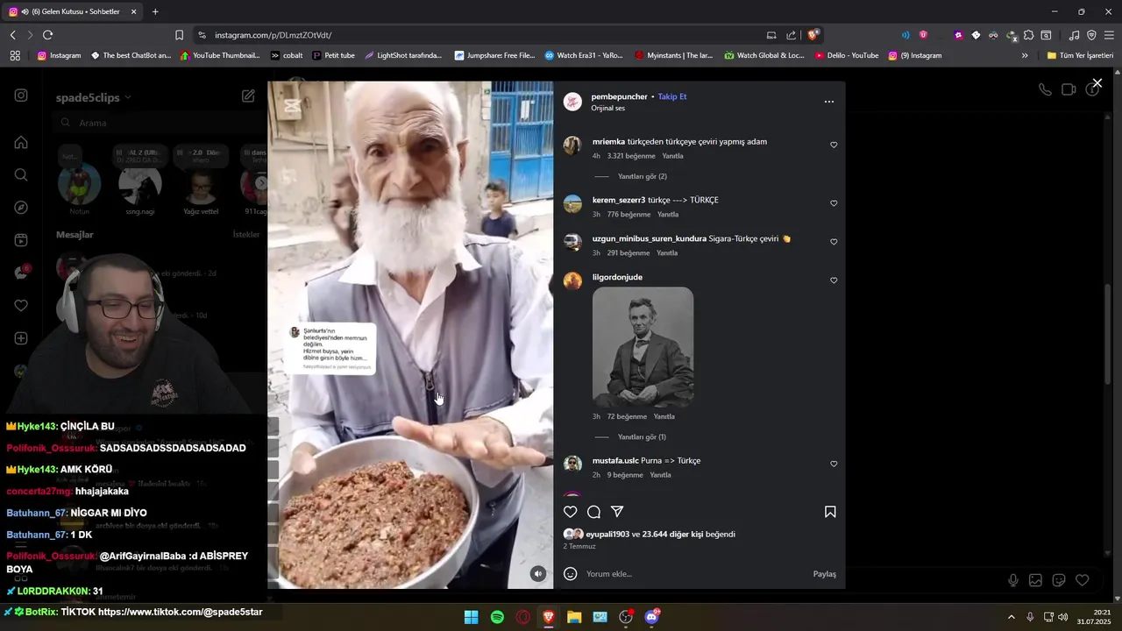Open Notifications heart in sidebar

point(21,306)
